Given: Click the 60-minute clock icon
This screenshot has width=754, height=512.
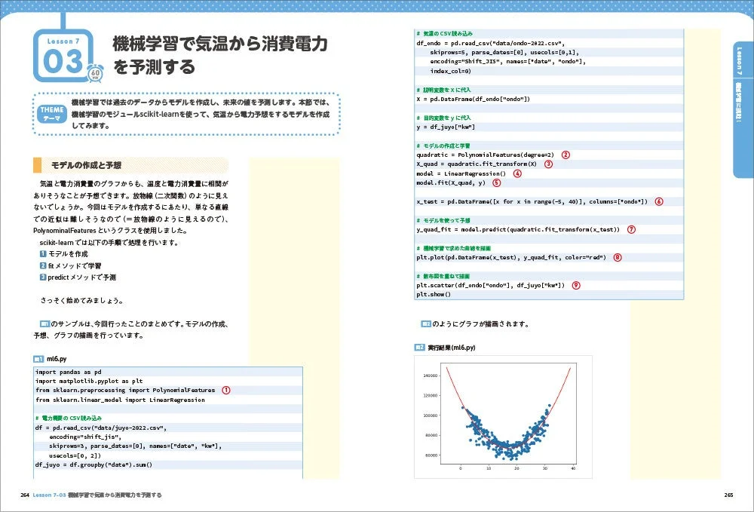Looking at the screenshot, I should pyautogui.click(x=95, y=74).
